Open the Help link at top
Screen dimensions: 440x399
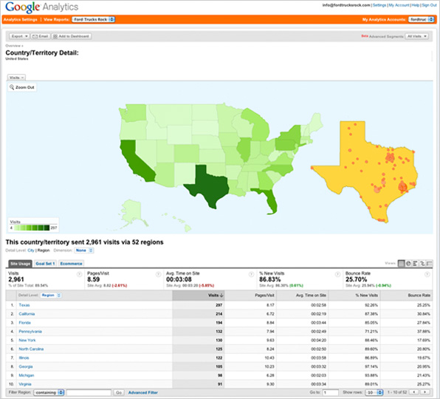pyautogui.click(x=415, y=5)
